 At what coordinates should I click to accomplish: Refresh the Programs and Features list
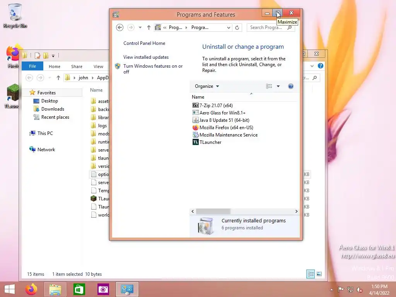click(237, 27)
